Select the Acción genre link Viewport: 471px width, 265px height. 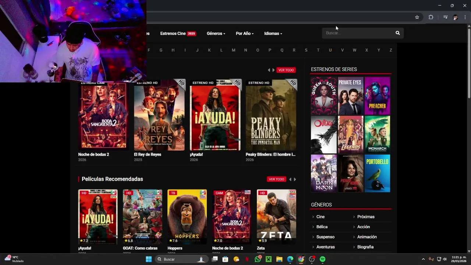[364, 227]
